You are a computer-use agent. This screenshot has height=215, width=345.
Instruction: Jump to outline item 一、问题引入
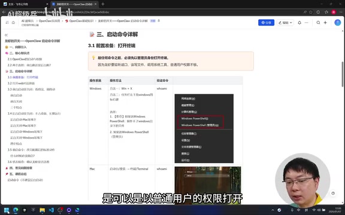pyautogui.click(x=18, y=47)
